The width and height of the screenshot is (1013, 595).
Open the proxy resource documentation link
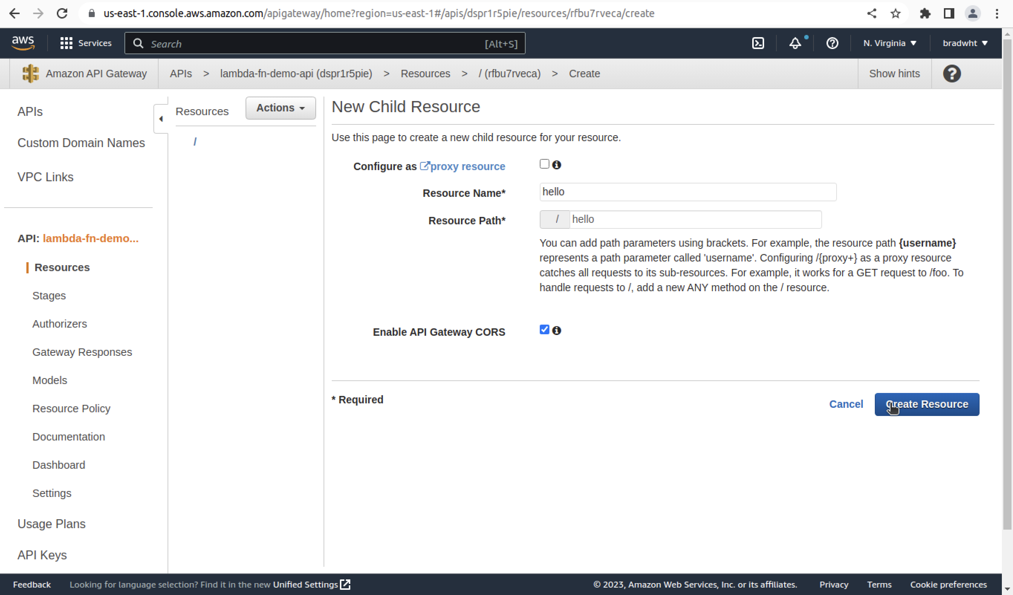[x=462, y=166]
